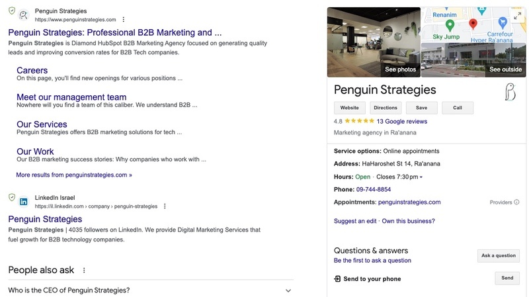Click the il.linkedin.com breadcrumb URL
Screen dimensions: 529x297
(x=96, y=206)
